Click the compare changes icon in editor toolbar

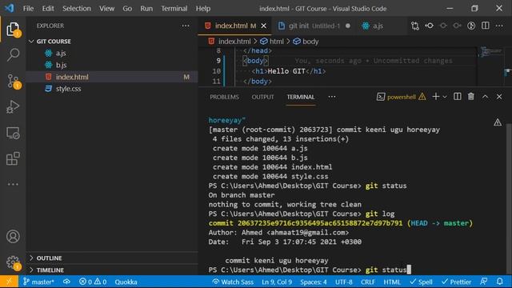415,26
